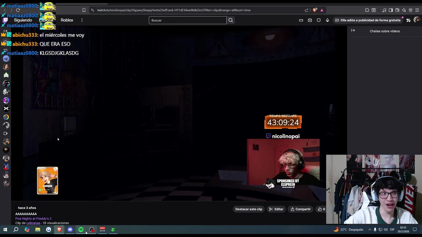Screen dimensions: 422x237
Task: Click the system tray microphone icon
Action: [375, 229]
